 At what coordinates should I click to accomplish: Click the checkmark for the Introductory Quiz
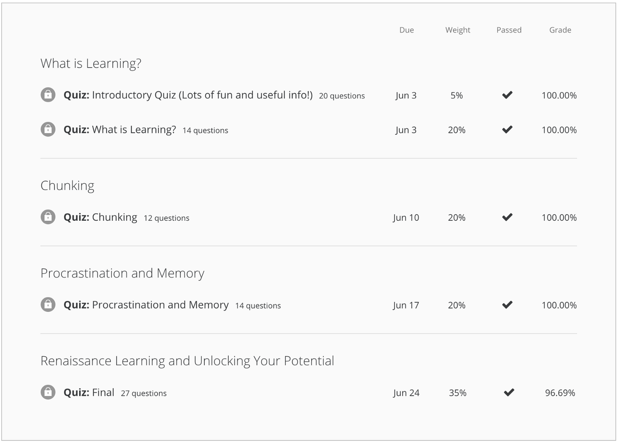point(508,95)
